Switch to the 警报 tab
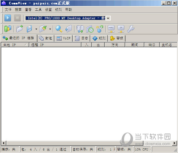Image resolution: width=178 pixels, height=153 pixels. tap(117, 38)
